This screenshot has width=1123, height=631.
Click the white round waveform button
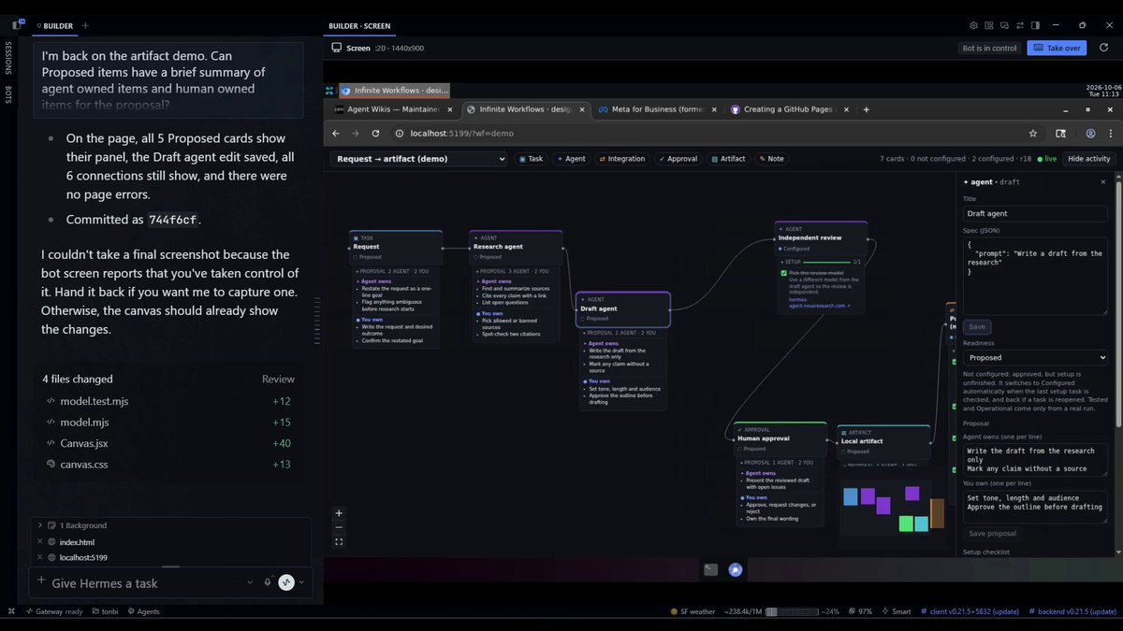tap(286, 582)
